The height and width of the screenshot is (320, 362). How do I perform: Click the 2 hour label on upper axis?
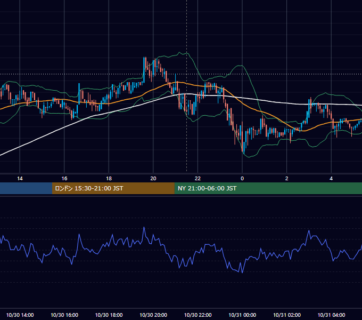tap(287, 179)
